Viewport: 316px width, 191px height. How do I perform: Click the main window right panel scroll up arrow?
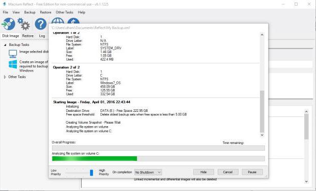pyautogui.click(x=306, y=111)
